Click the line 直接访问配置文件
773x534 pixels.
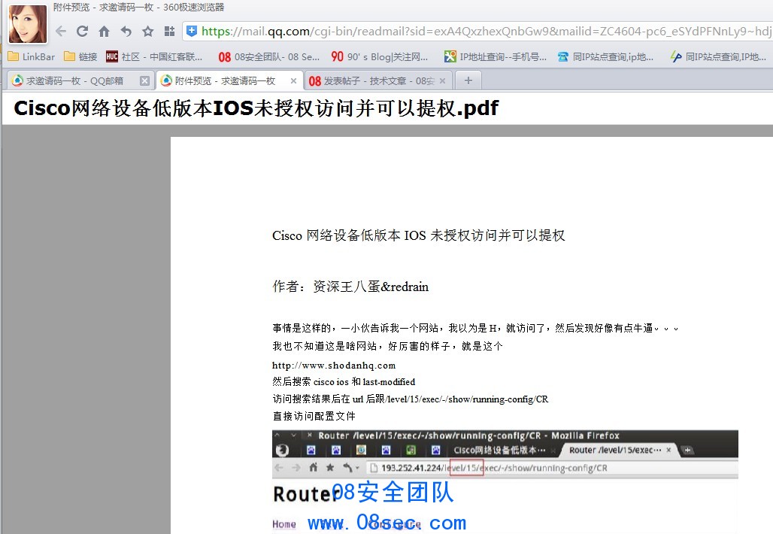pyautogui.click(x=314, y=416)
